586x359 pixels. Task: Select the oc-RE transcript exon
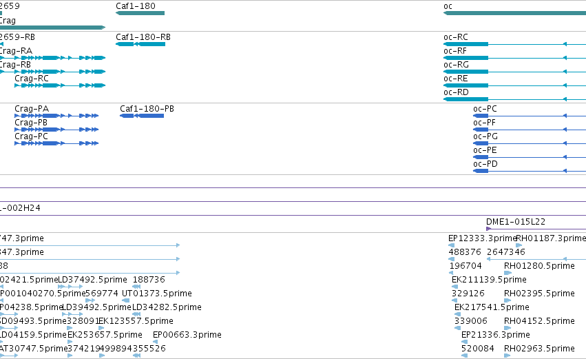pos(465,85)
